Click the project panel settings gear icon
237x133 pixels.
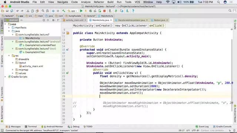point(53,20)
